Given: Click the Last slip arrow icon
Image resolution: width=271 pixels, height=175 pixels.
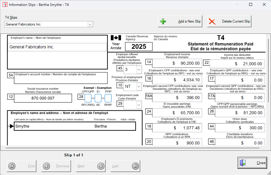Looking at the screenshot, I should point(135,166).
